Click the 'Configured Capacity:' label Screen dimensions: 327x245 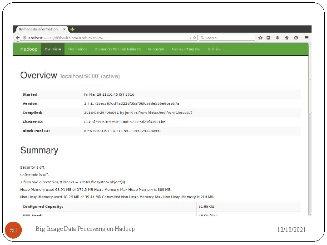pos(43,207)
